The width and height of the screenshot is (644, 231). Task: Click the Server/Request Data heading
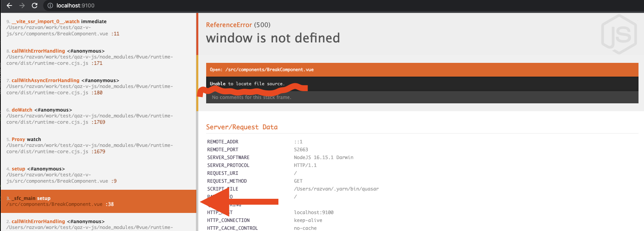point(241,127)
